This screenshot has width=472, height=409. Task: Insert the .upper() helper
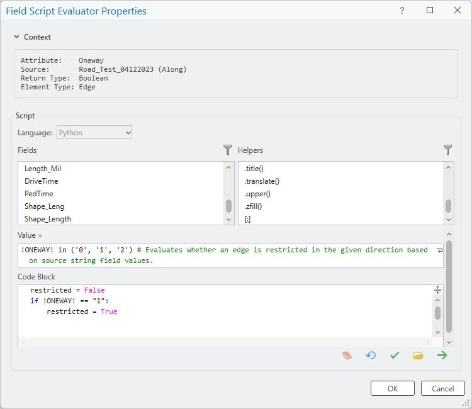coord(257,194)
